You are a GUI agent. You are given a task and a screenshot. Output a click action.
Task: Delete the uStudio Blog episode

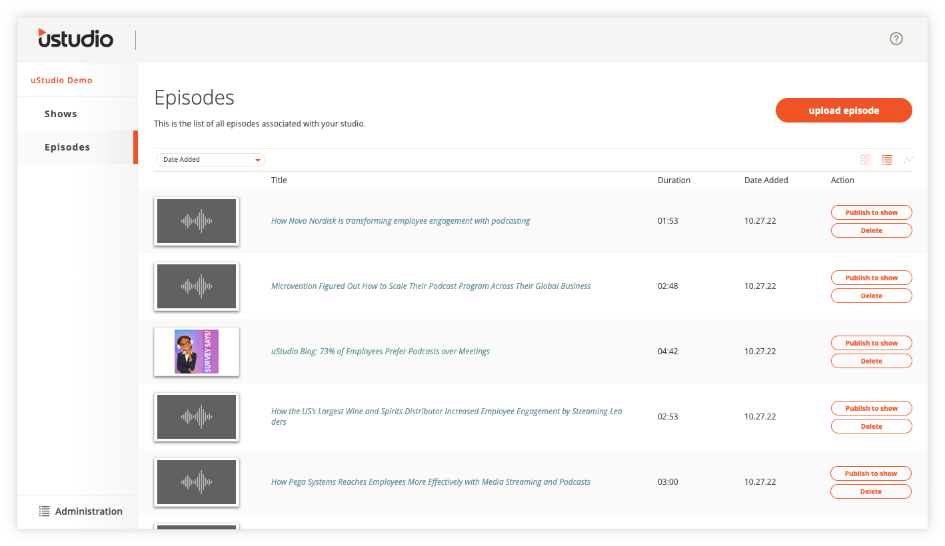872,361
